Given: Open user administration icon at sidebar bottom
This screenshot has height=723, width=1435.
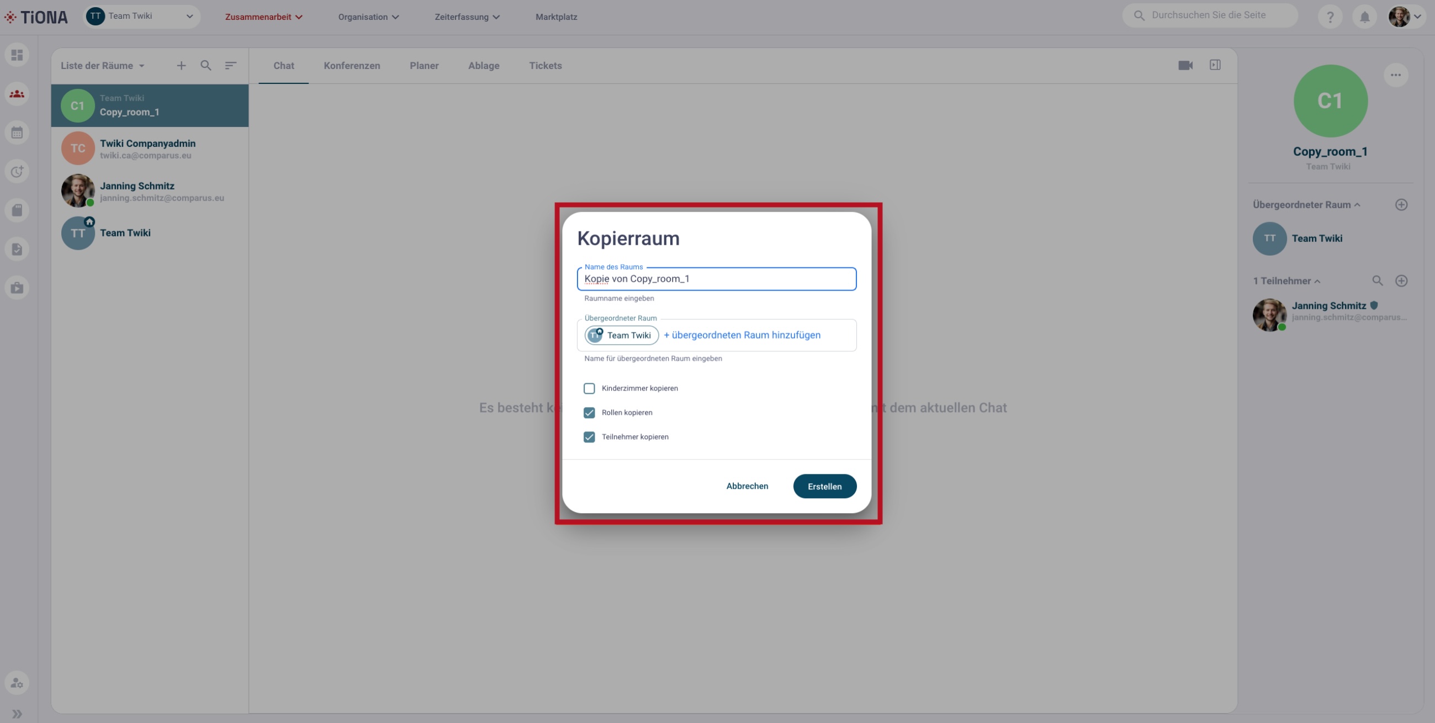Looking at the screenshot, I should click(x=17, y=683).
